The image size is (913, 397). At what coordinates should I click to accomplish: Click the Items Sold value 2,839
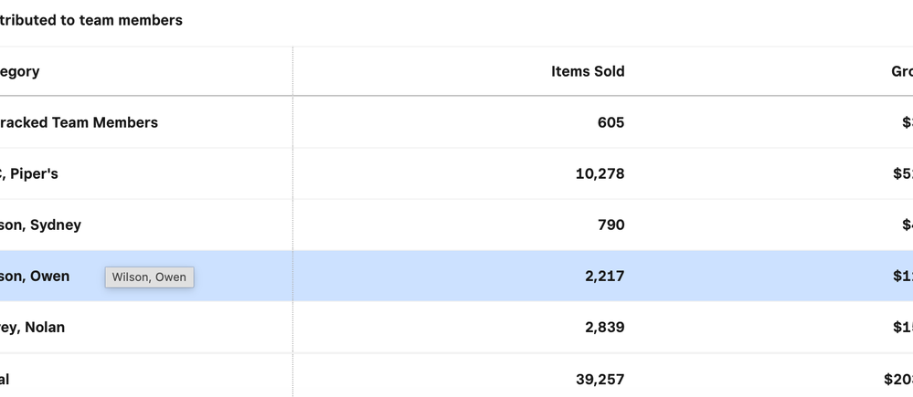[x=604, y=327]
